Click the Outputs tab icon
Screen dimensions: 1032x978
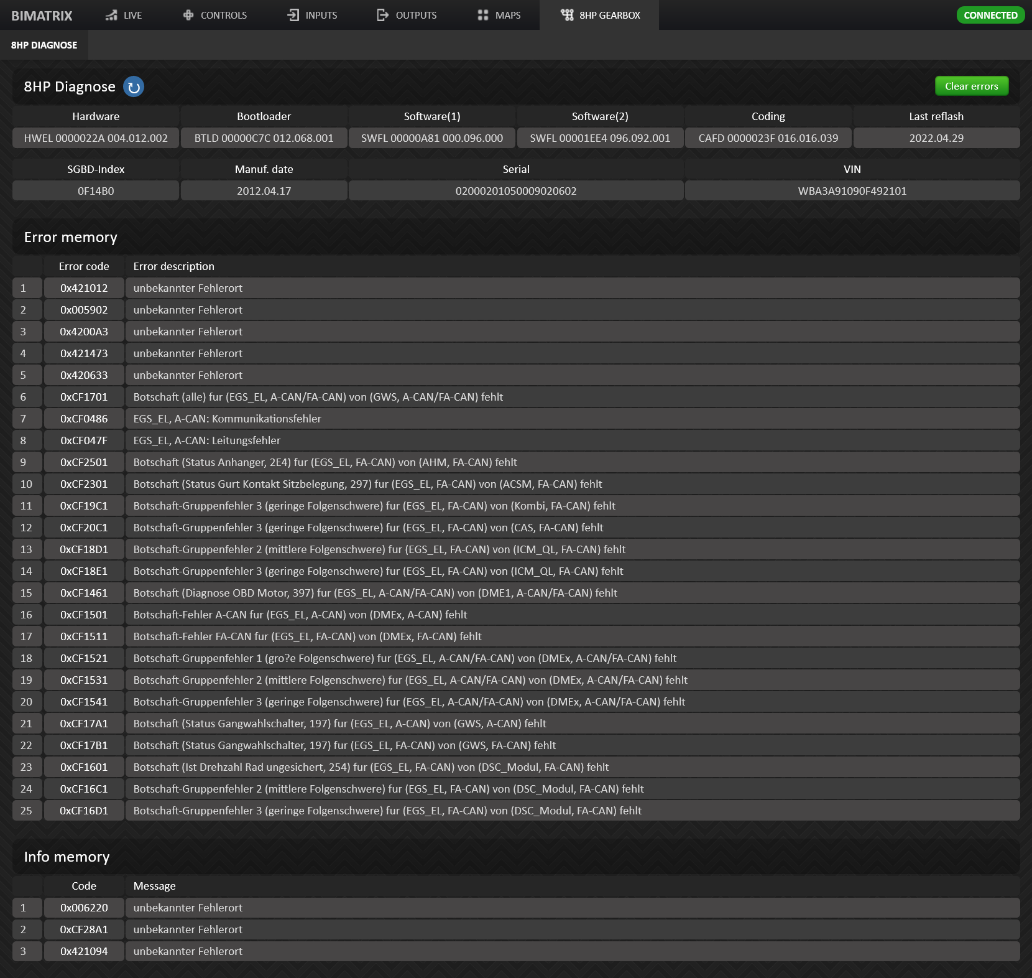pos(383,16)
